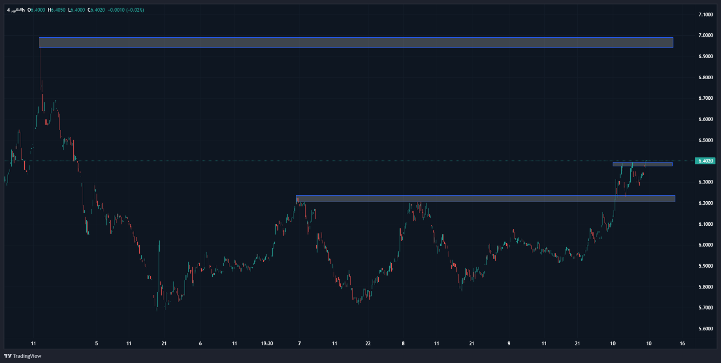Click the 5 date label on time axis
Screen dimensions: 721x363
coord(96,343)
